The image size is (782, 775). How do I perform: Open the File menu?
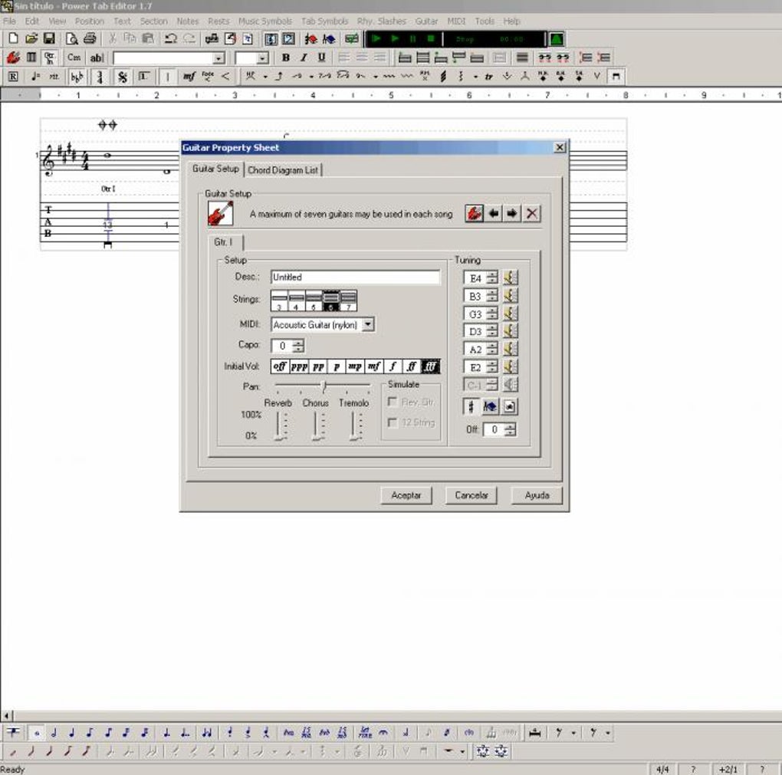[x=9, y=21]
